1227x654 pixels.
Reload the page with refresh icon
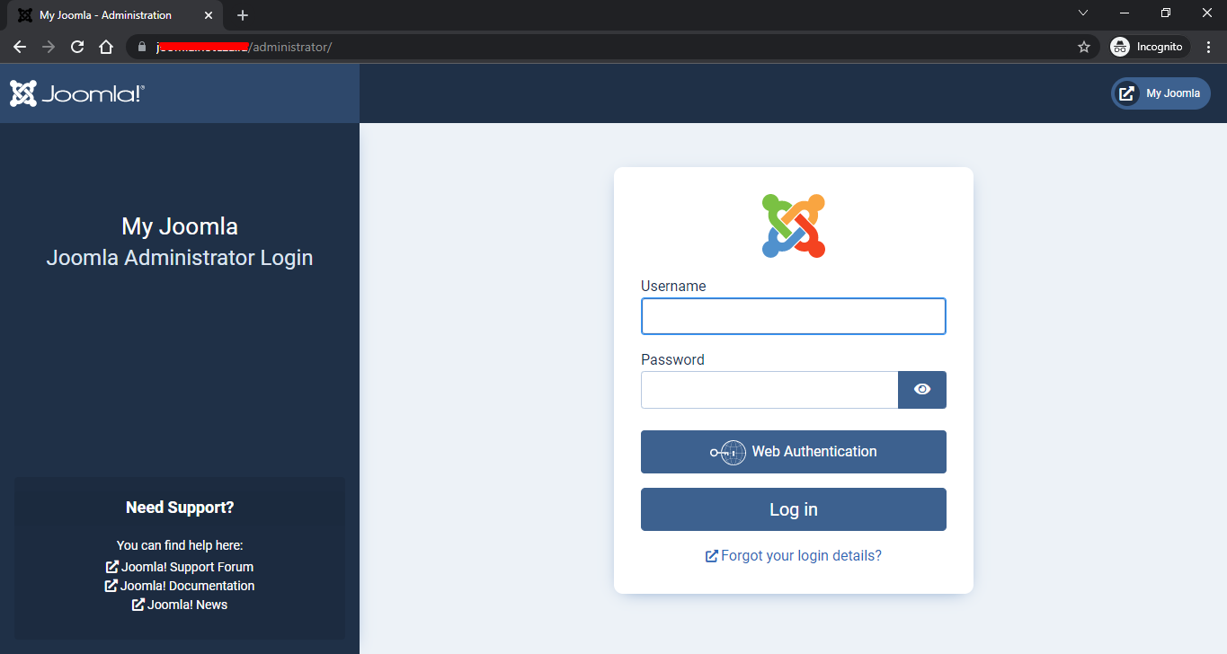[77, 47]
